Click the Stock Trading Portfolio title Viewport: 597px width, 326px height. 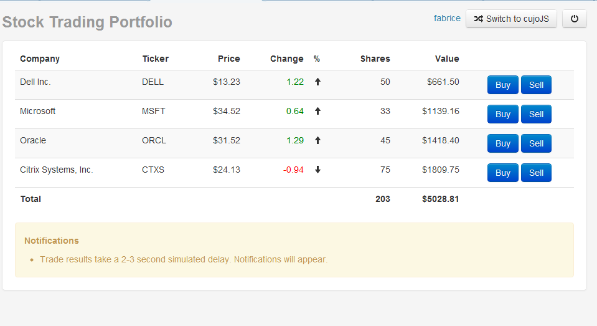pyautogui.click(x=87, y=22)
